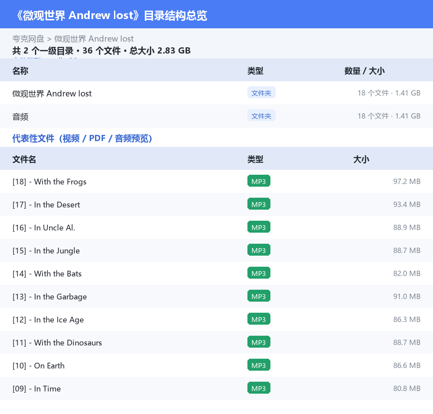Select file [17] - In the Desert
433x414 pixels.
point(46,204)
